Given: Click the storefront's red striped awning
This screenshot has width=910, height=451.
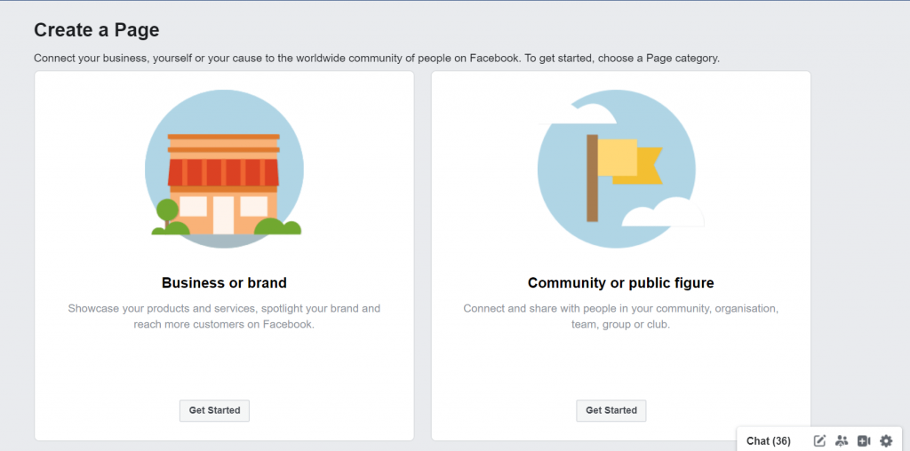Looking at the screenshot, I should (x=224, y=171).
